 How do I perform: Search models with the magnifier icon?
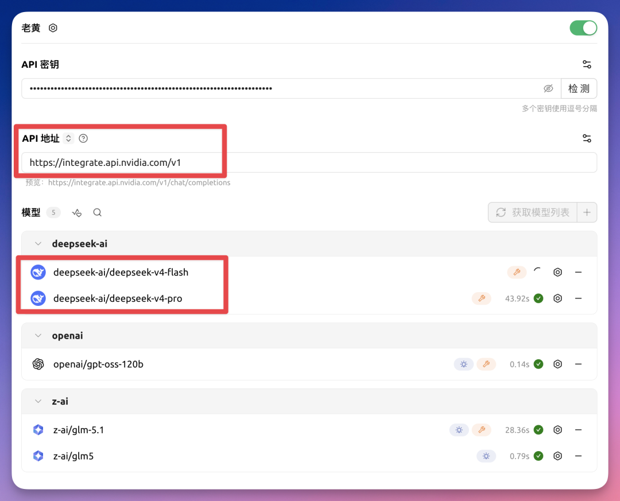point(98,212)
